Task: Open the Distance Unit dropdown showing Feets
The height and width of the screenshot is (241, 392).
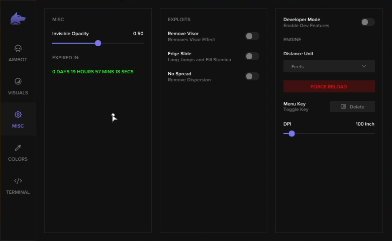Action: pos(329,66)
